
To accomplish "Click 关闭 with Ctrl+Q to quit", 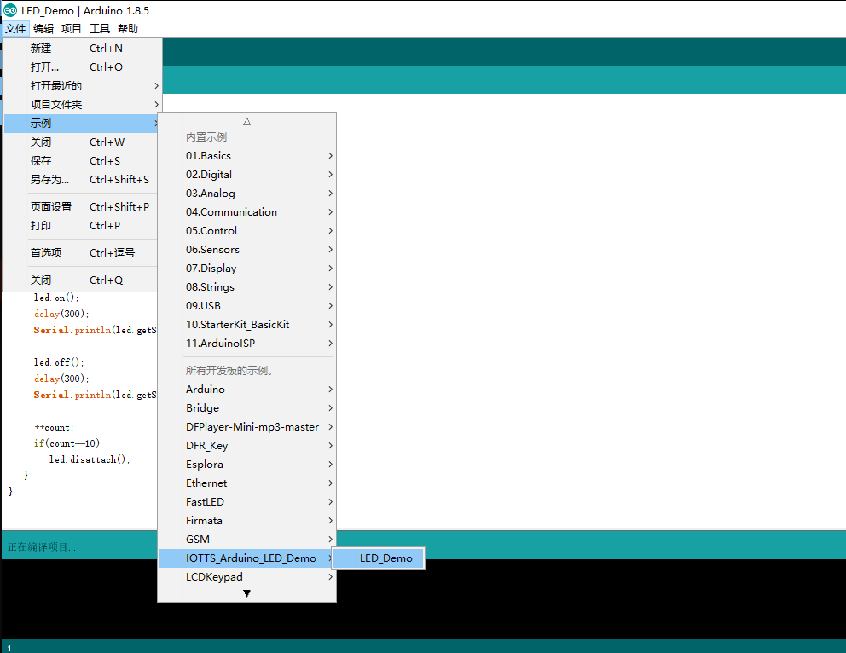I will (41, 280).
